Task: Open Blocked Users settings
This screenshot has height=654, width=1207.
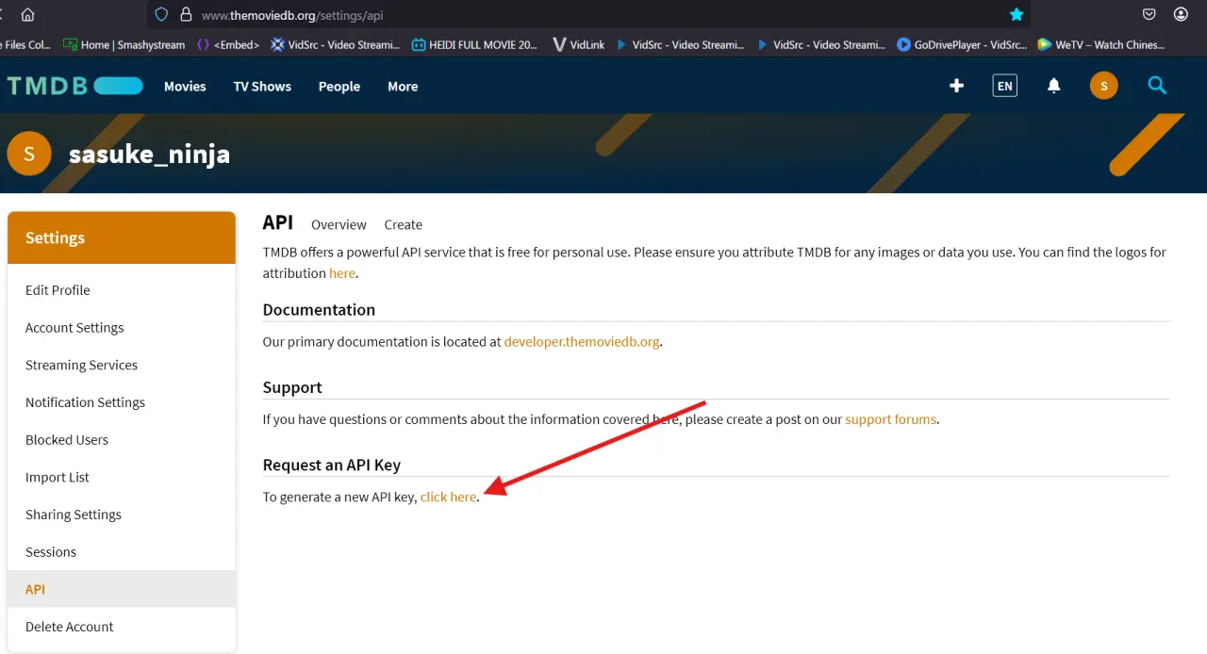Action: (121, 440)
